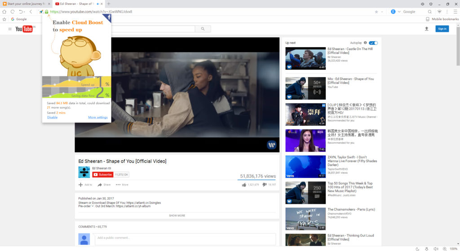Reload the page with the refresh icon
Screen dimensions: 460x251
click(12, 12)
